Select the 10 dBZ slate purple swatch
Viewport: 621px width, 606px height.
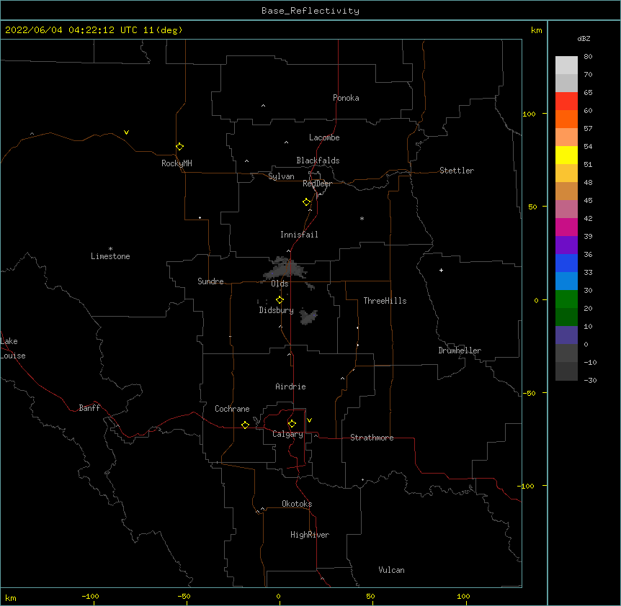(x=566, y=335)
